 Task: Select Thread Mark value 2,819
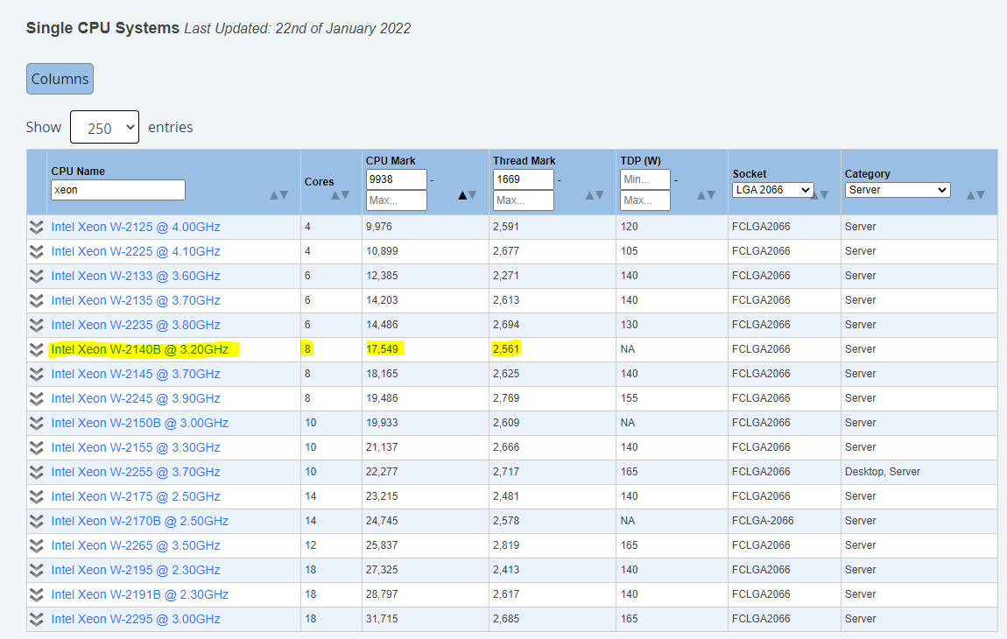506,546
